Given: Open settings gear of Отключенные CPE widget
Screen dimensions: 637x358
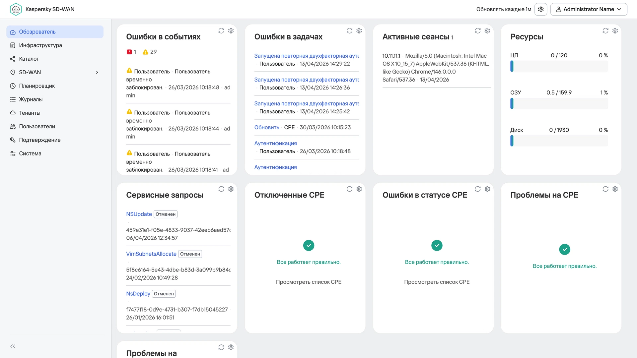Looking at the screenshot, I should pos(359,189).
